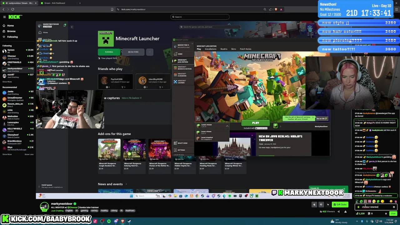
Task: Click the gaming stream tag
Action: [x=84, y=211]
